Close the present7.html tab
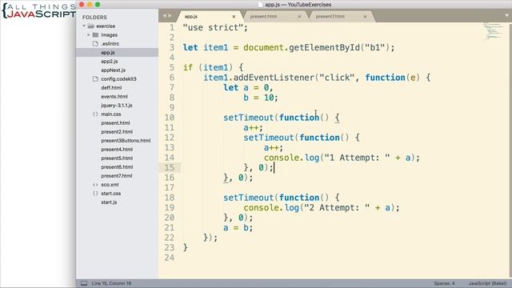 [x=365, y=16]
